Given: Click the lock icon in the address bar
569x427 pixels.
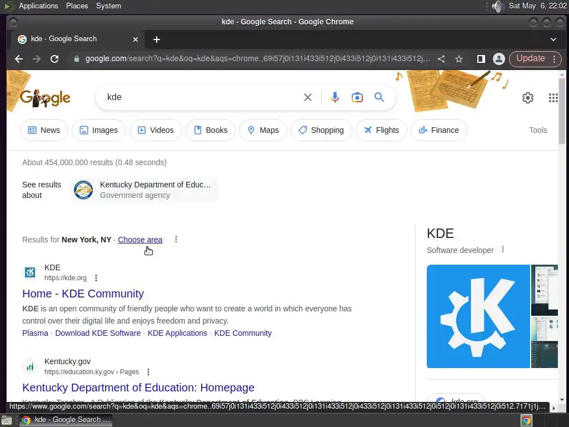Looking at the screenshot, I should (77, 59).
